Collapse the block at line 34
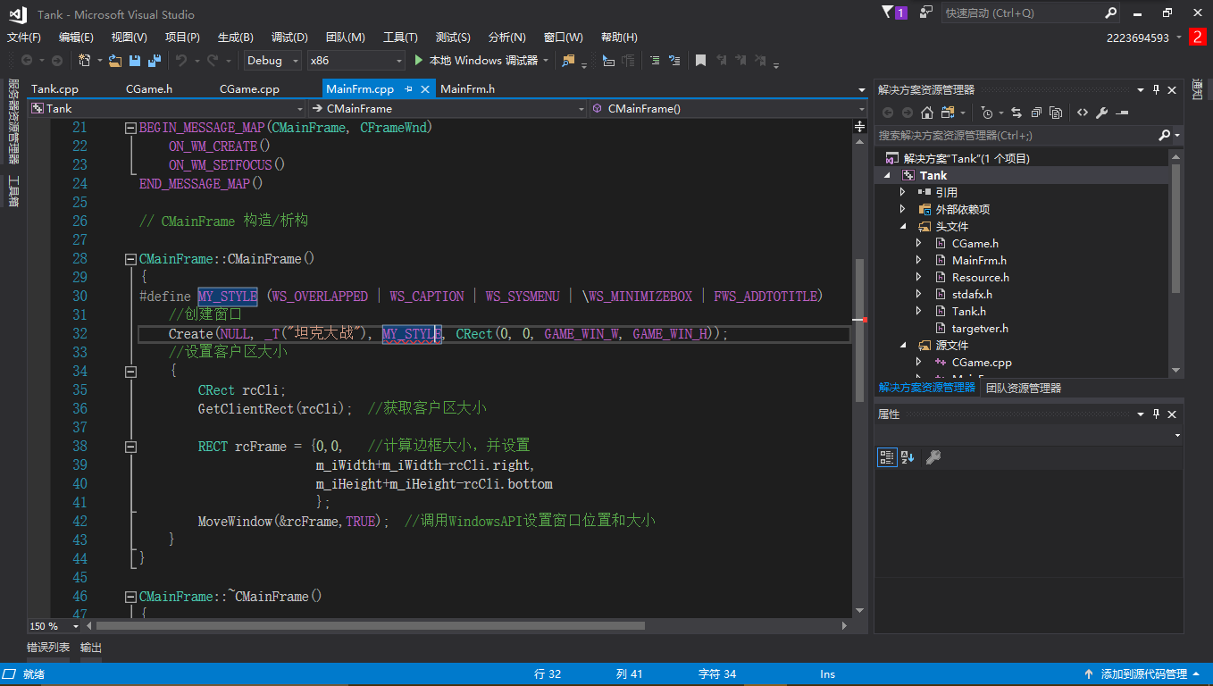The height and width of the screenshot is (686, 1213). 131,372
